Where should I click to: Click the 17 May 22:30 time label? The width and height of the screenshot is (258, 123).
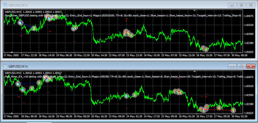point(29,55)
